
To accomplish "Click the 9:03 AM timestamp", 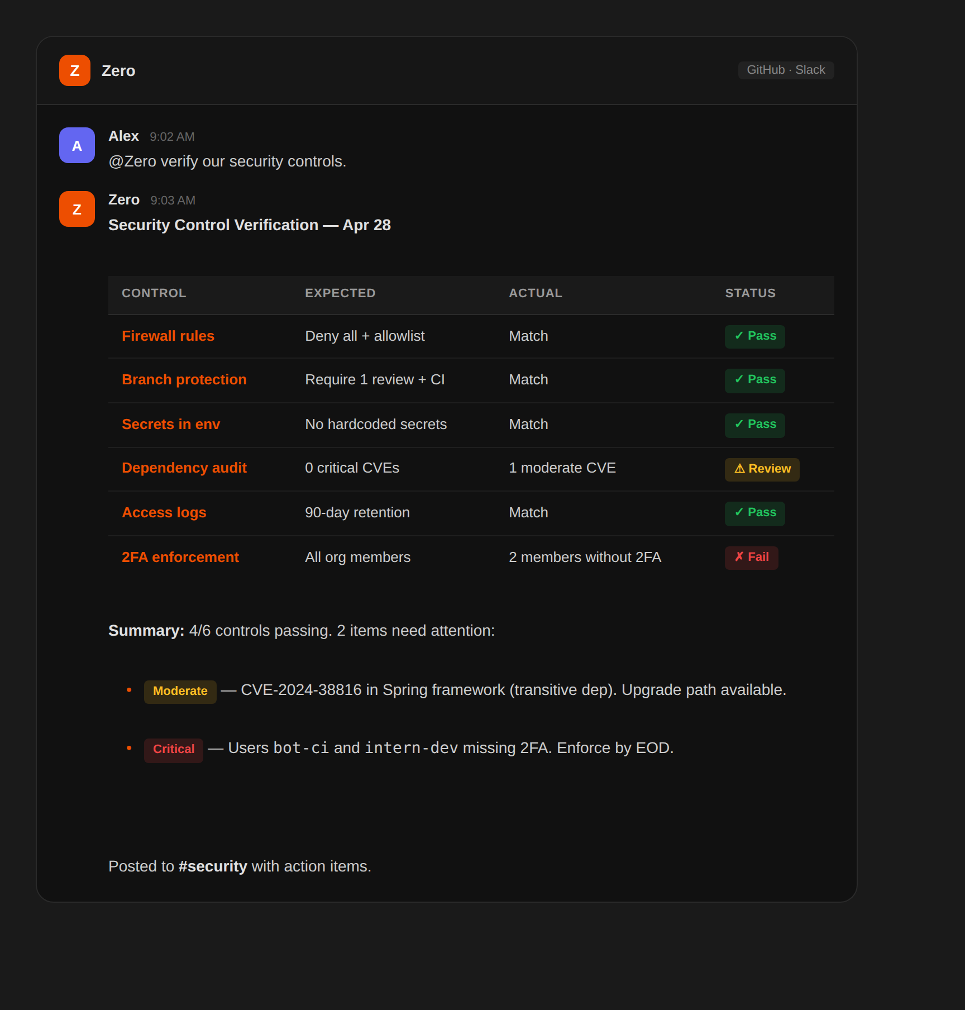I will coord(173,201).
